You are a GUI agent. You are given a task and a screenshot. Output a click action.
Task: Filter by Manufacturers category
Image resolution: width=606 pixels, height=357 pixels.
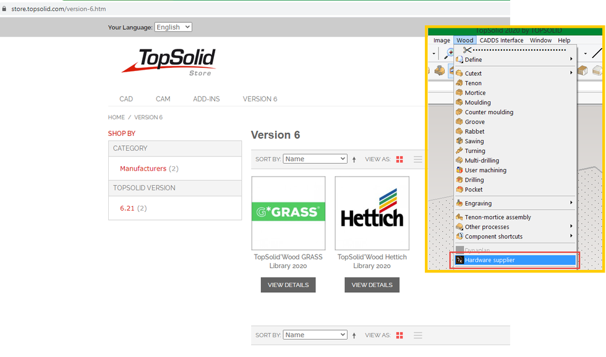pyautogui.click(x=143, y=169)
